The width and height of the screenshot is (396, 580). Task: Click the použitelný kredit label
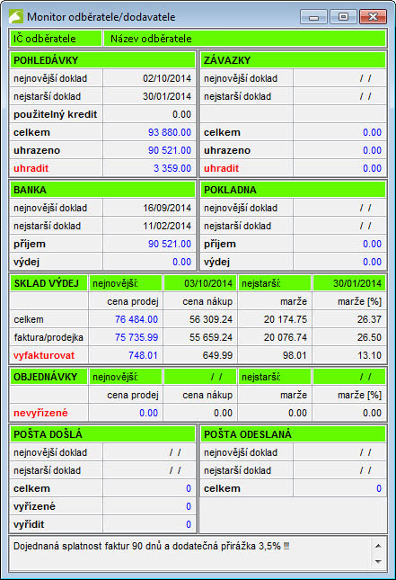(x=56, y=115)
